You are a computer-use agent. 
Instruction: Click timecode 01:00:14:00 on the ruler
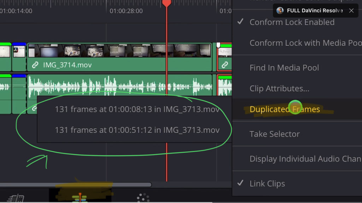click(x=16, y=11)
